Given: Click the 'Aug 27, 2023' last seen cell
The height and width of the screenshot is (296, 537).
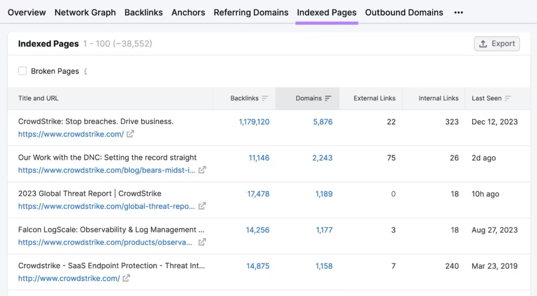Looking at the screenshot, I should point(495,230).
